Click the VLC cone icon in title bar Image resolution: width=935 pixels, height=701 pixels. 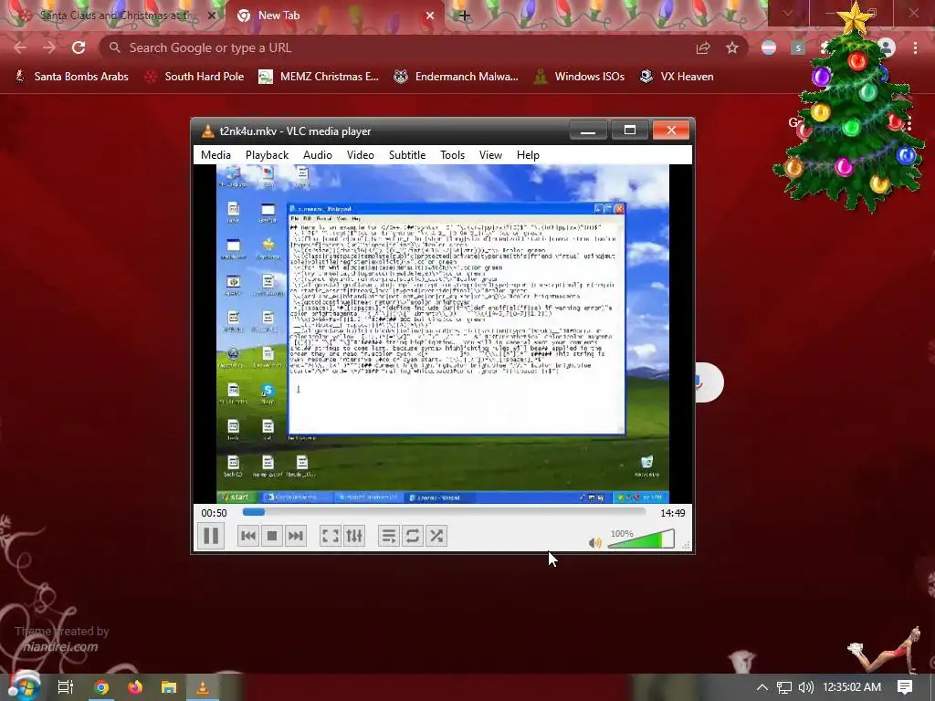[x=207, y=131]
